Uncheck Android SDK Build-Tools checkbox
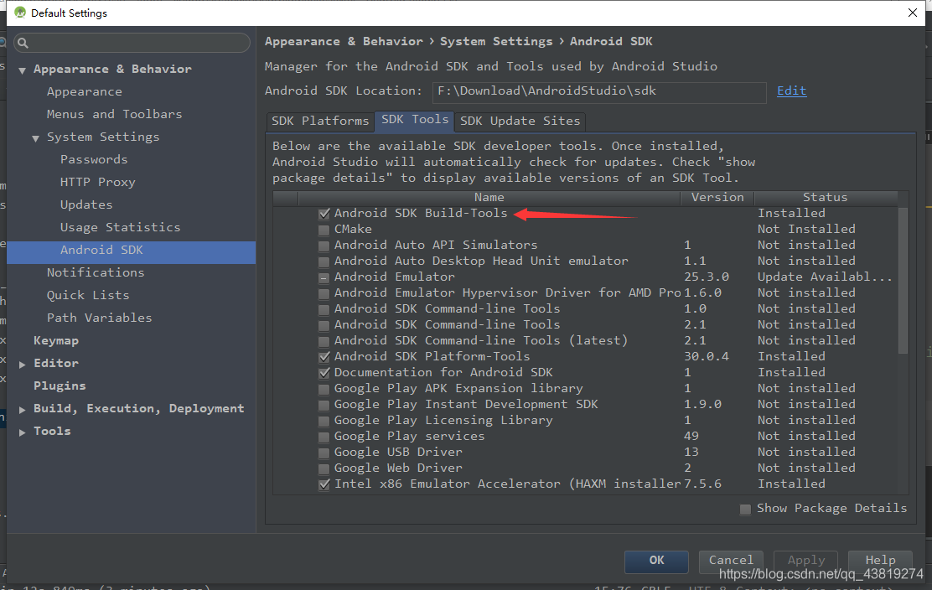The image size is (932, 590). 324,214
